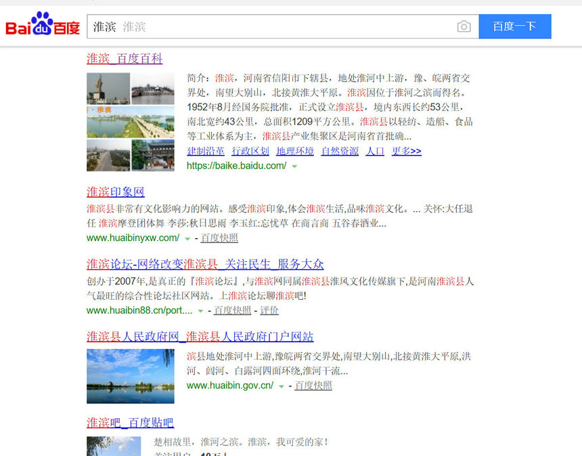Click the www.huaibin88.cn/port... URL
The width and height of the screenshot is (582, 456).
click(139, 310)
